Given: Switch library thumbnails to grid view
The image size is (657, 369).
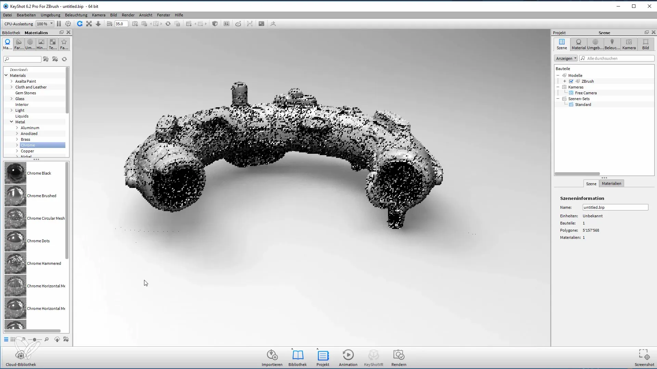Looking at the screenshot, I should [13, 339].
